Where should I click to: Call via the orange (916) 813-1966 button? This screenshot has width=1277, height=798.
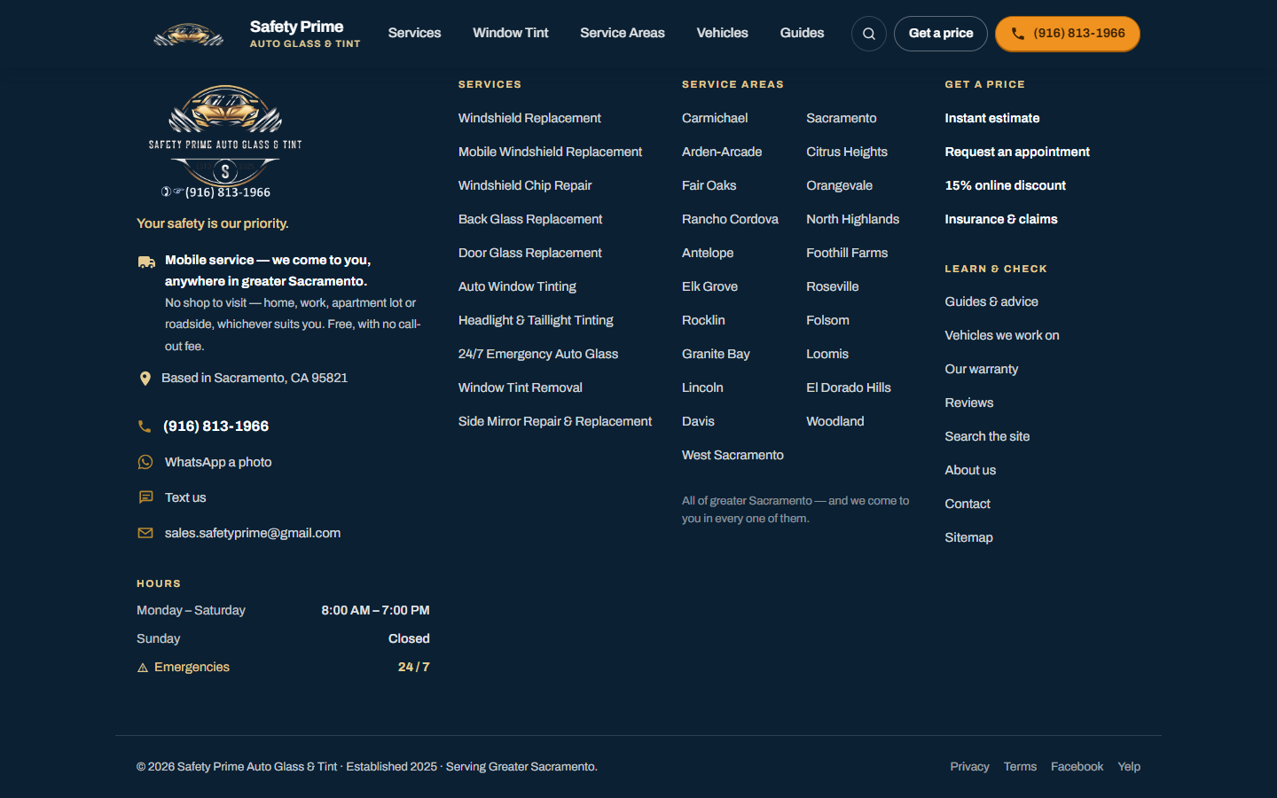[x=1068, y=34]
